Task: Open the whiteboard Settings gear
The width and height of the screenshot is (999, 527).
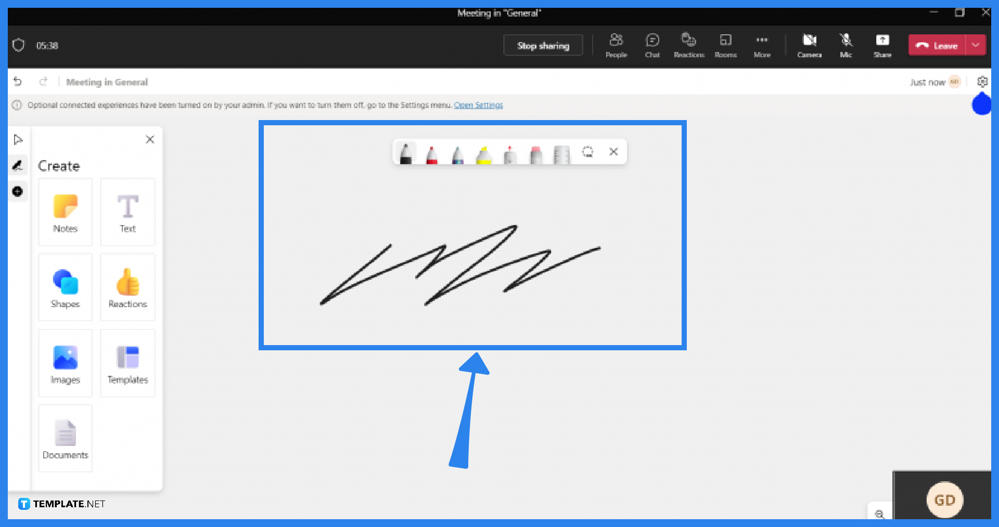Action: (982, 82)
